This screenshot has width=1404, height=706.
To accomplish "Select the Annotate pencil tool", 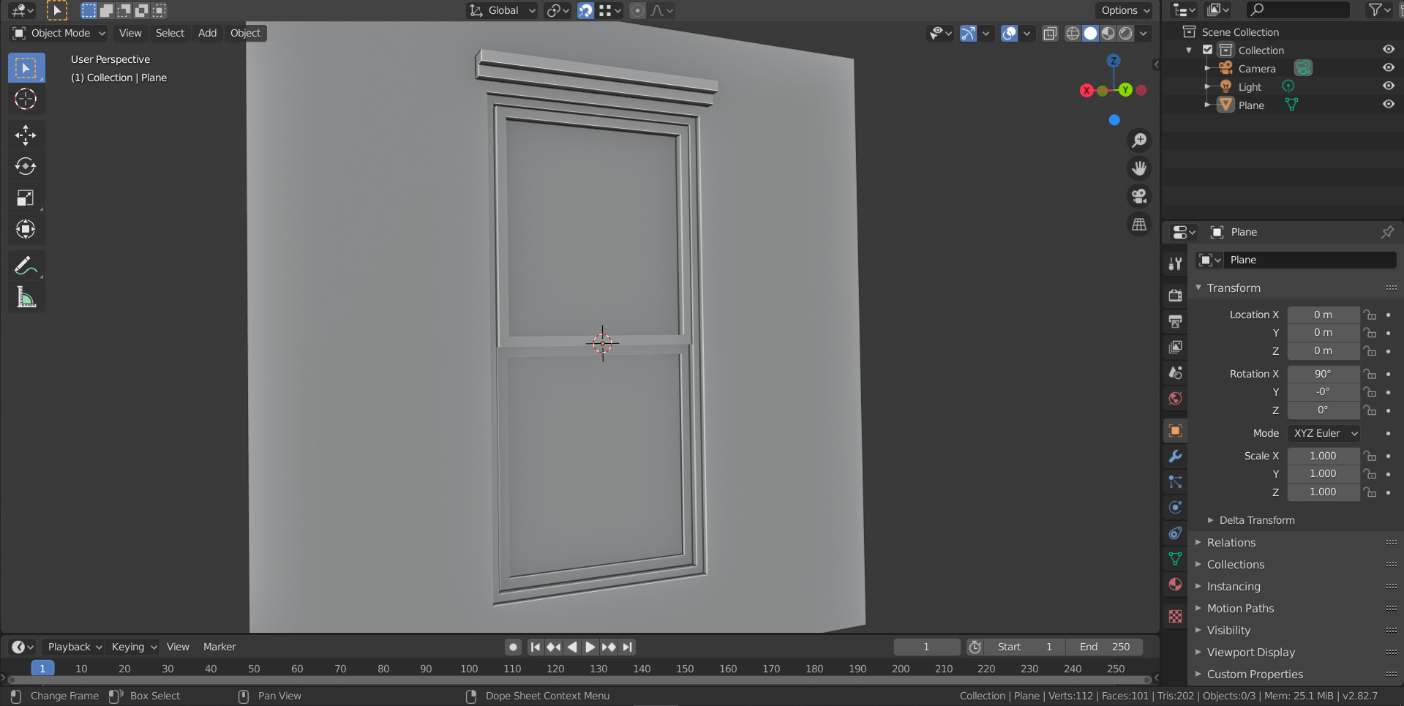I will coord(26,266).
